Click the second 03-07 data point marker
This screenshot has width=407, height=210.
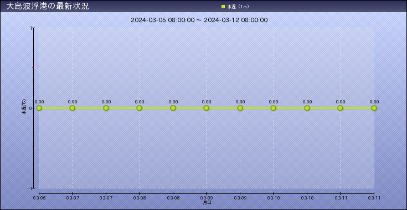click(106, 108)
